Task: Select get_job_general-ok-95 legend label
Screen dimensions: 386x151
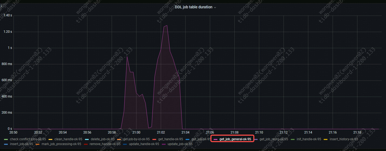Action: 235,139
